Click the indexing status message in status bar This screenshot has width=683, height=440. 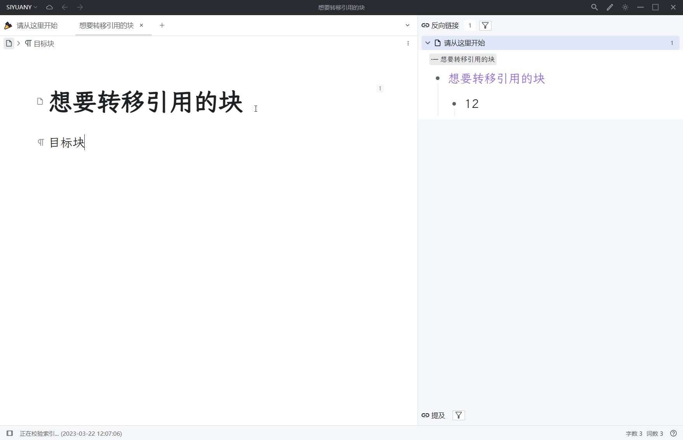(x=71, y=433)
